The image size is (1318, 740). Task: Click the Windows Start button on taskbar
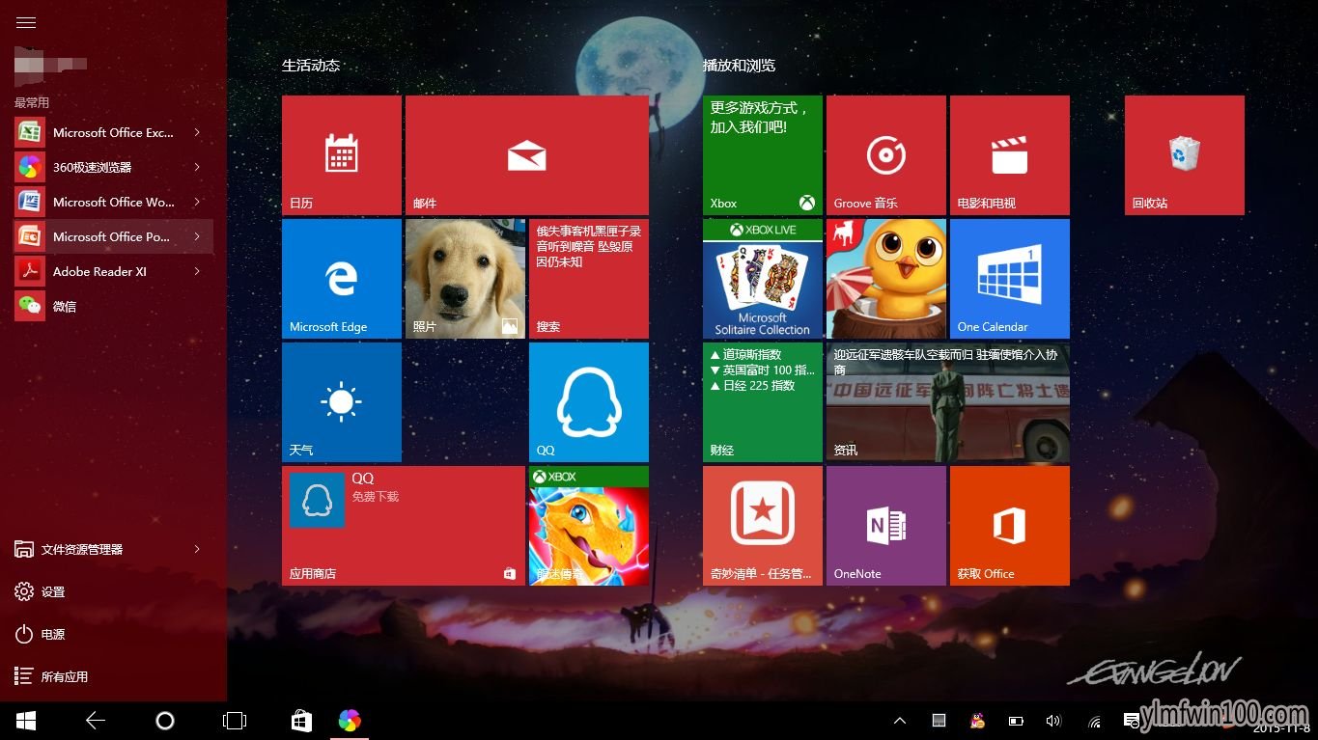[x=26, y=720]
